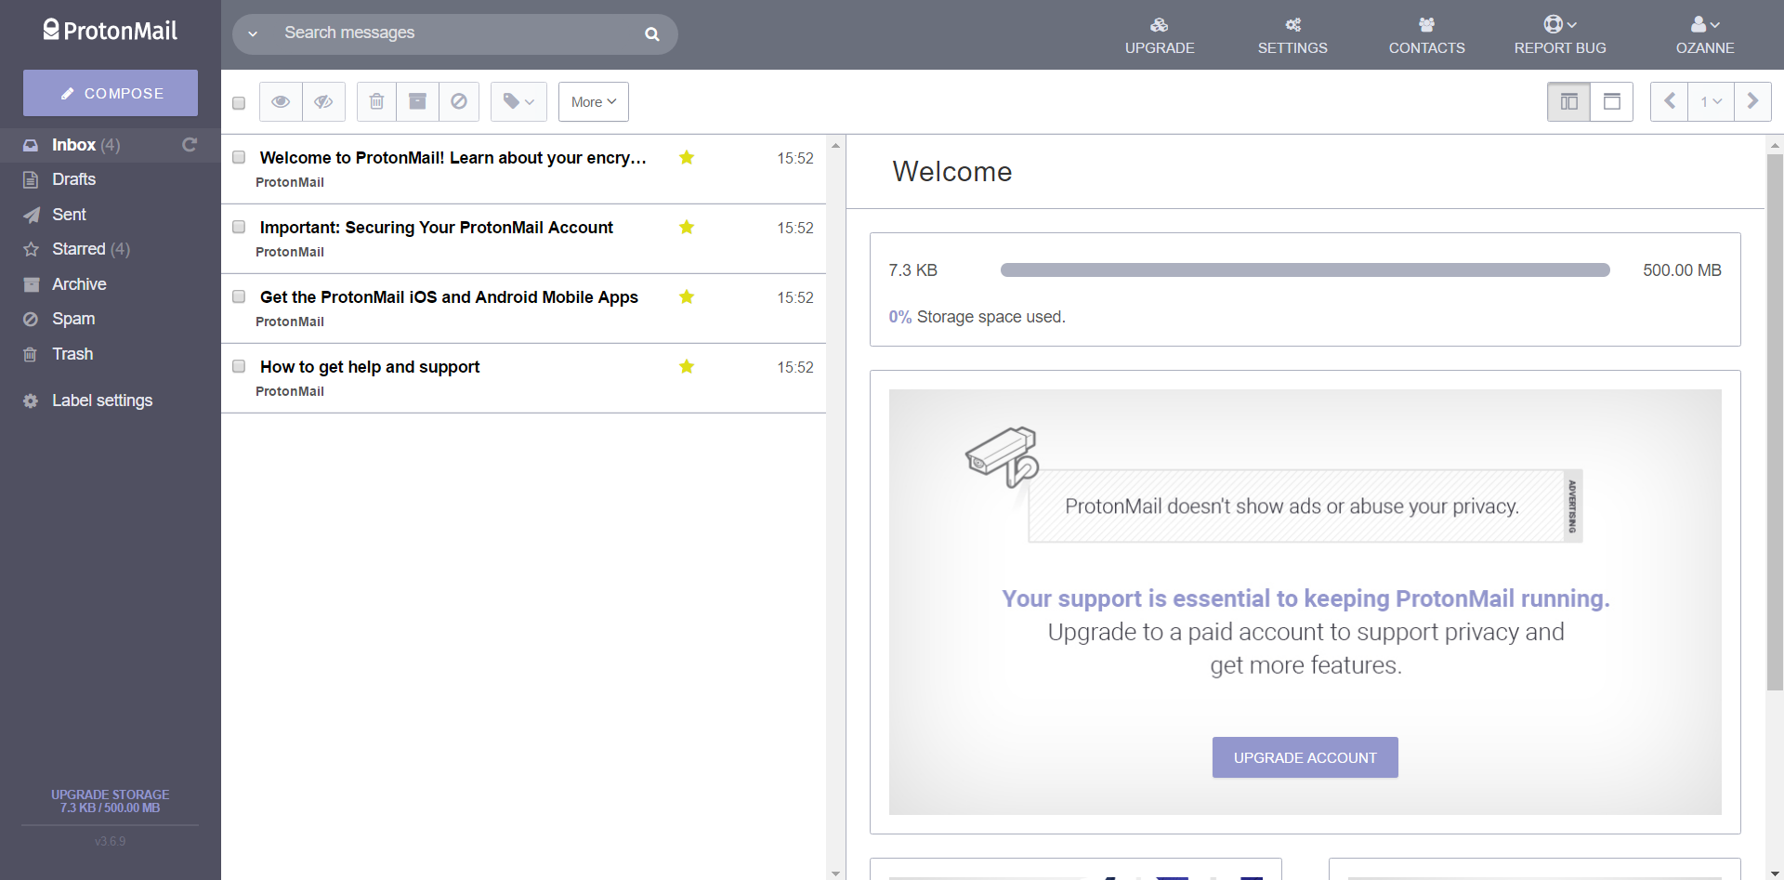Open Label settings in the sidebar

(100, 401)
